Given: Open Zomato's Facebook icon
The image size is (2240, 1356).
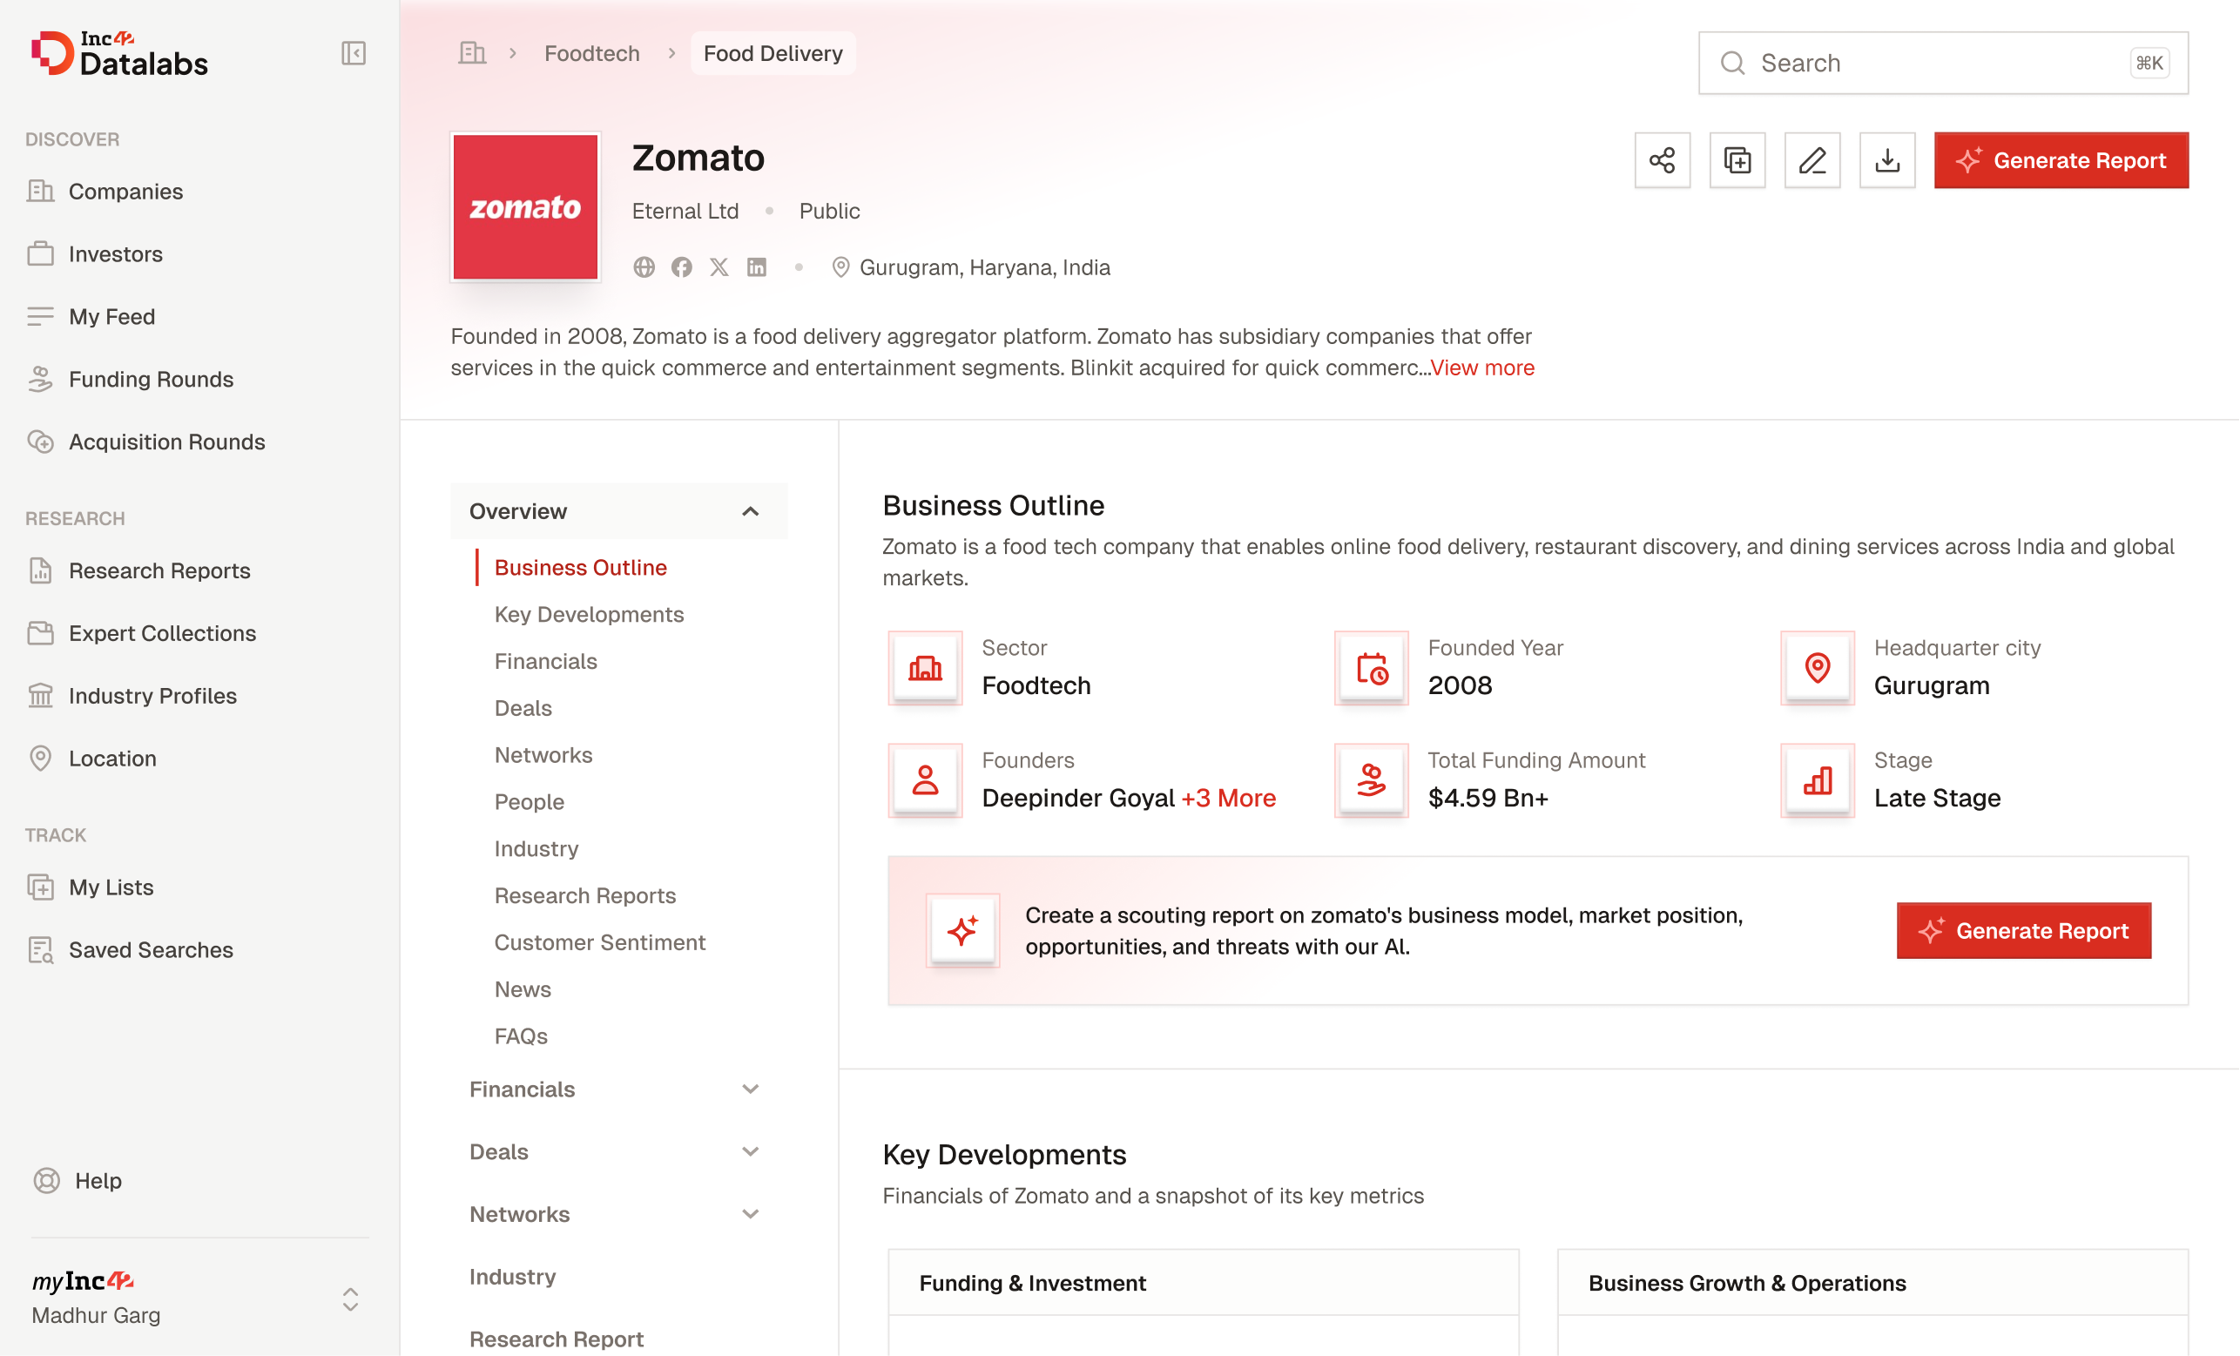Looking at the screenshot, I should 682,267.
